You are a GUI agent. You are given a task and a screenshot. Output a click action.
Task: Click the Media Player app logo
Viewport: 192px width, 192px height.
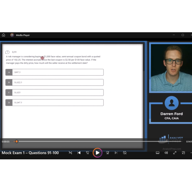click(12, 35)
